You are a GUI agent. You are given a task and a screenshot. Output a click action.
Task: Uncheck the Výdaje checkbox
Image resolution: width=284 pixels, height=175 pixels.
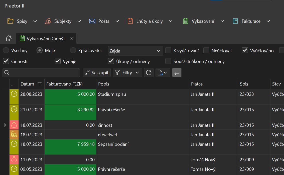[58, 61]
